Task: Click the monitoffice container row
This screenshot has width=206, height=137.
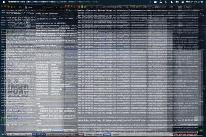Action: tap(49, 72)
